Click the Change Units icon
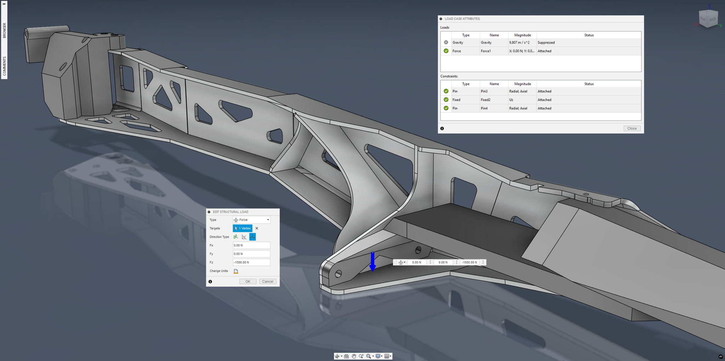Image resolution: width=725 pixels, height=361 pixels. 236,271
